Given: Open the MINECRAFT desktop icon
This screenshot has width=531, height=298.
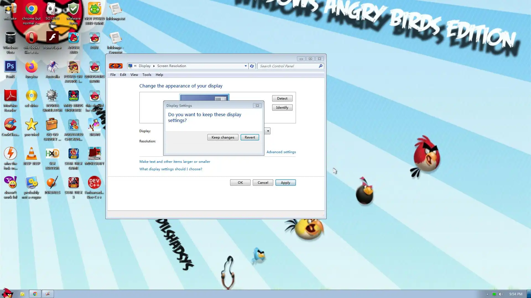Looking at the screenshot, I should pos(94,154).
